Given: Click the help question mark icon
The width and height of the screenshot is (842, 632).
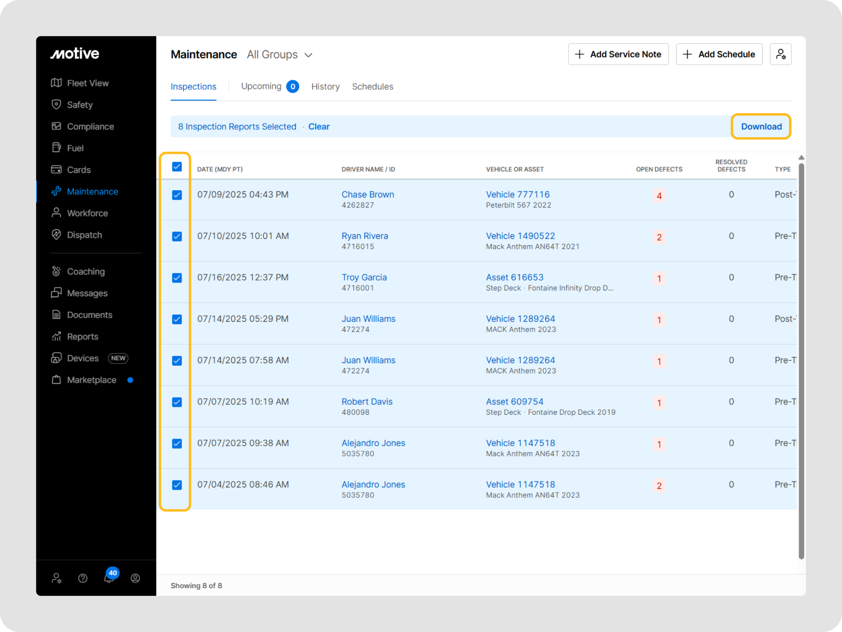Looking at the screenshot, I should click(83, 578).
